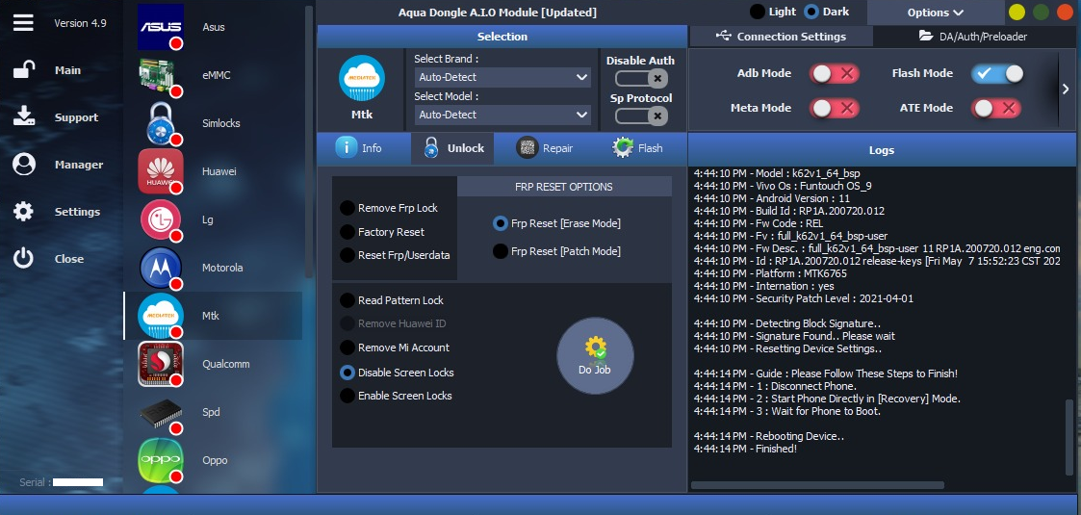Click the Main padlock icon
This screenshot has height=515, width=1081.
click(24, 69)
